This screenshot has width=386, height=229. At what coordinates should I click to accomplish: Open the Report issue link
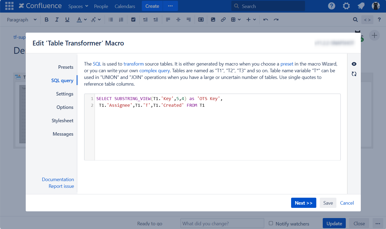point(61,186)
